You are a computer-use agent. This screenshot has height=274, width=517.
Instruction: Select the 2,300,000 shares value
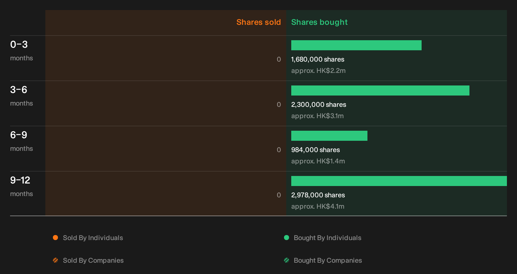[x=319, y=105]
